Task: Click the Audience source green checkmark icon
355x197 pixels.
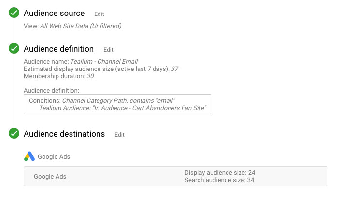Action: pos(14,14)
